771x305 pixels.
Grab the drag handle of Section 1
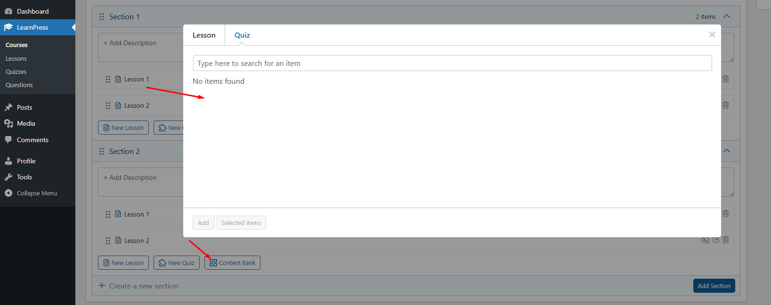pyautogui.click(x=102, y=17)
